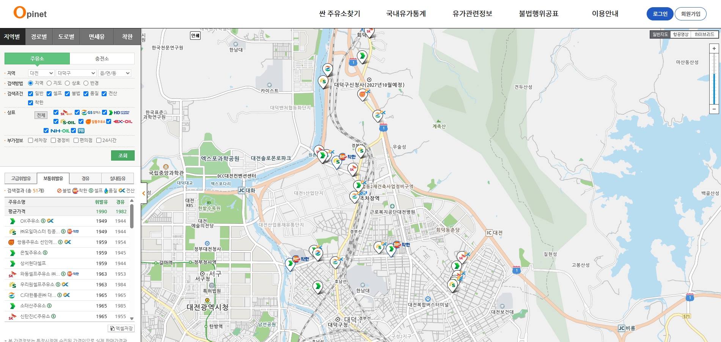
Task: Switch the map to 항공영상 view
Action: pyautogui.click(x=681, y=34)
